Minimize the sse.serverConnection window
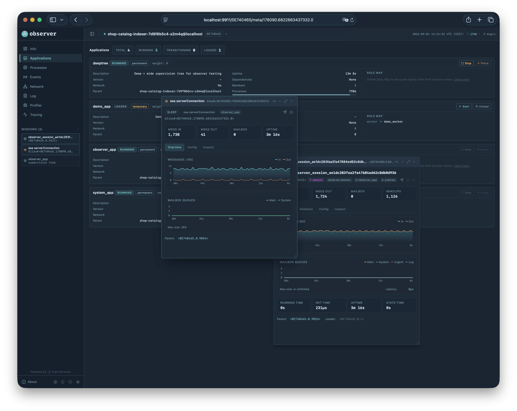Viewport: 517px width, 411px height. pos(280,101)
